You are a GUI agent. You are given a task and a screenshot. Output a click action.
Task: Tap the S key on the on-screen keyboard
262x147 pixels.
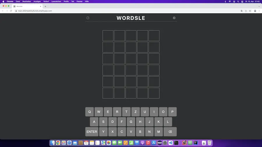point(103,122)
